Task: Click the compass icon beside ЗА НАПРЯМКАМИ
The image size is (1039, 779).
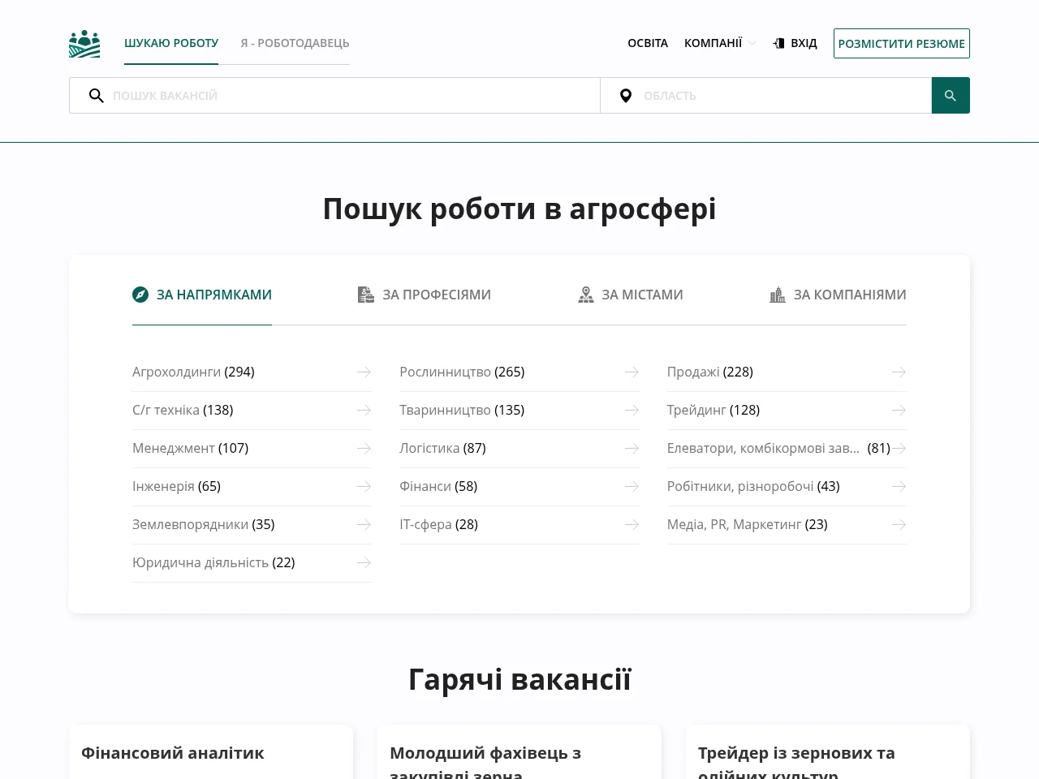Action: pos(140,295)
